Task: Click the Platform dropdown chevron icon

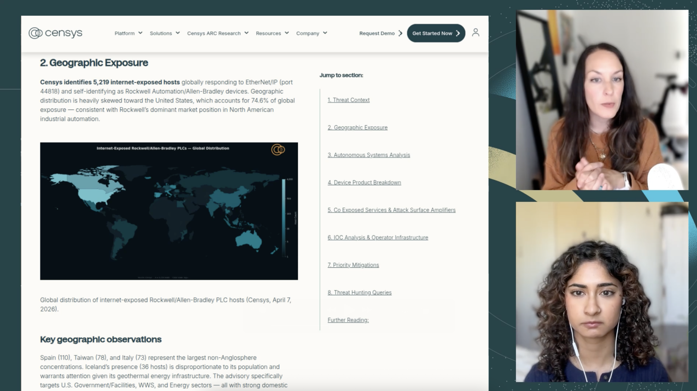Action: pos(140,33)
